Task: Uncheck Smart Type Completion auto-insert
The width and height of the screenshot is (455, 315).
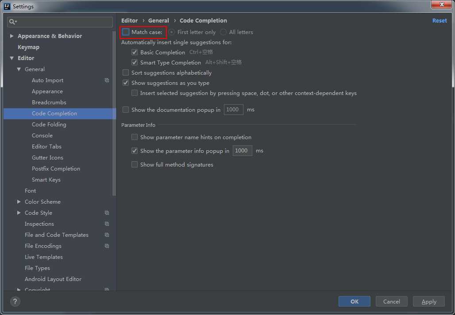Action: [x=135, y=63]
